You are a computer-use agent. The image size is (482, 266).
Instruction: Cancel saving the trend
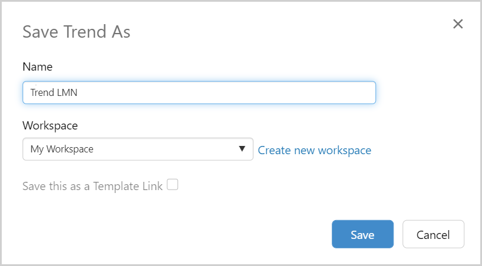(x=433, y=234)
